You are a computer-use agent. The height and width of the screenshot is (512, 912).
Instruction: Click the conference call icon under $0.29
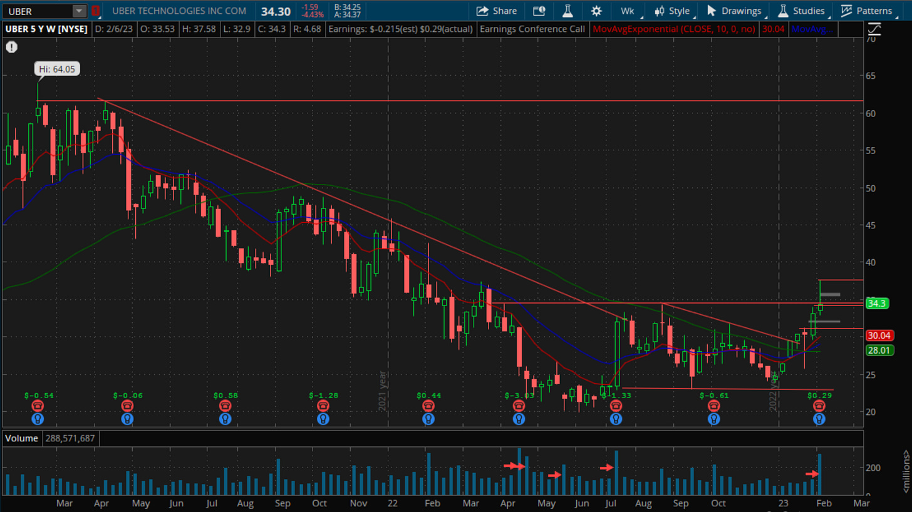(x=819, y=406)
